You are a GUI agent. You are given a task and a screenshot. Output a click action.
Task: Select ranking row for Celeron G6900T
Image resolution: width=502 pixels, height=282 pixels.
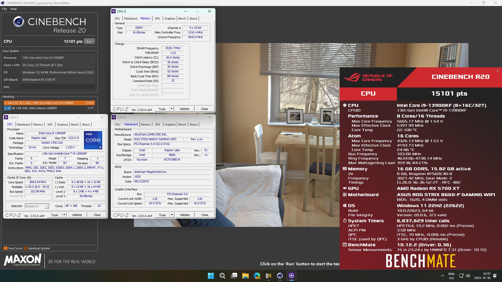[x=49, y=108]
